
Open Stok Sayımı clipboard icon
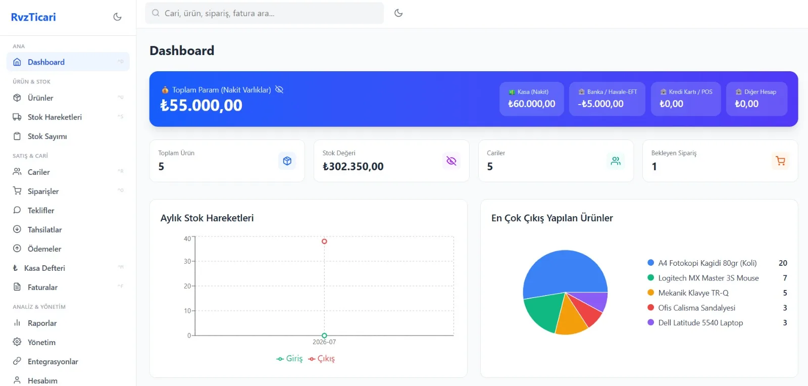[x=17, y=136]
